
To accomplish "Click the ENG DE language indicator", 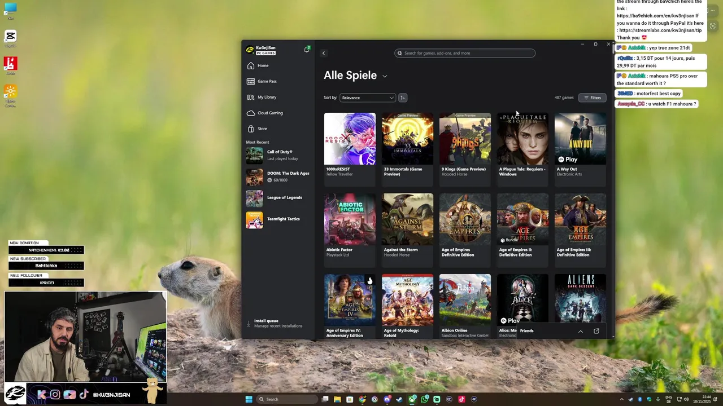I will 669,399.
